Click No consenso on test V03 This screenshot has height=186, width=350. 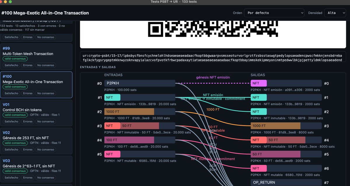45,178
